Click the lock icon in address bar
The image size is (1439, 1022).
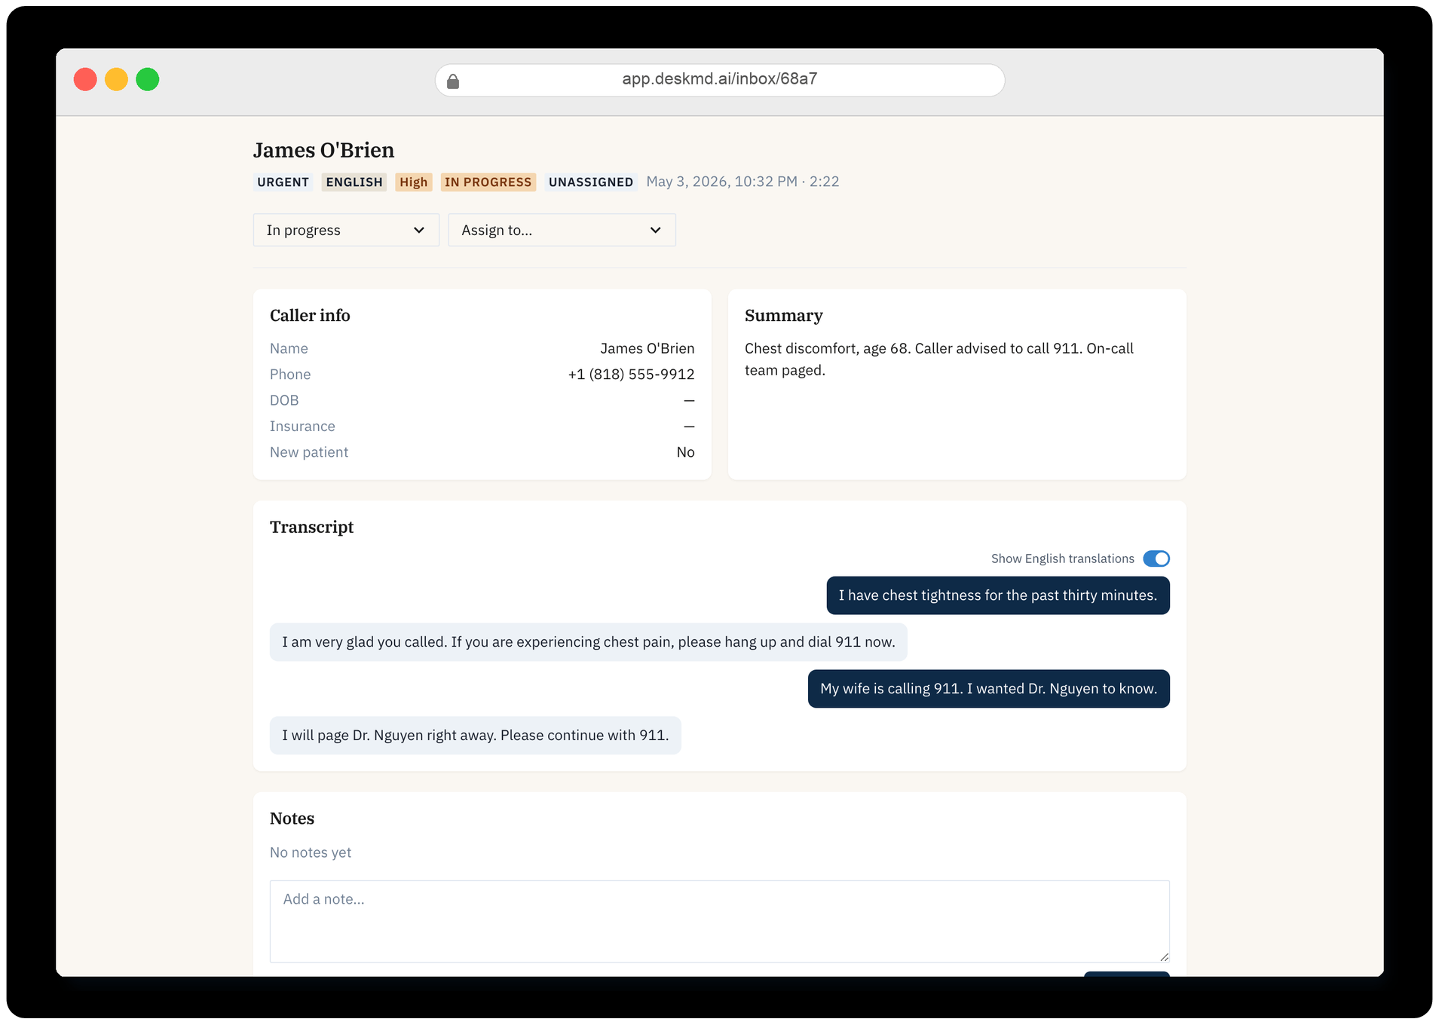453,81
